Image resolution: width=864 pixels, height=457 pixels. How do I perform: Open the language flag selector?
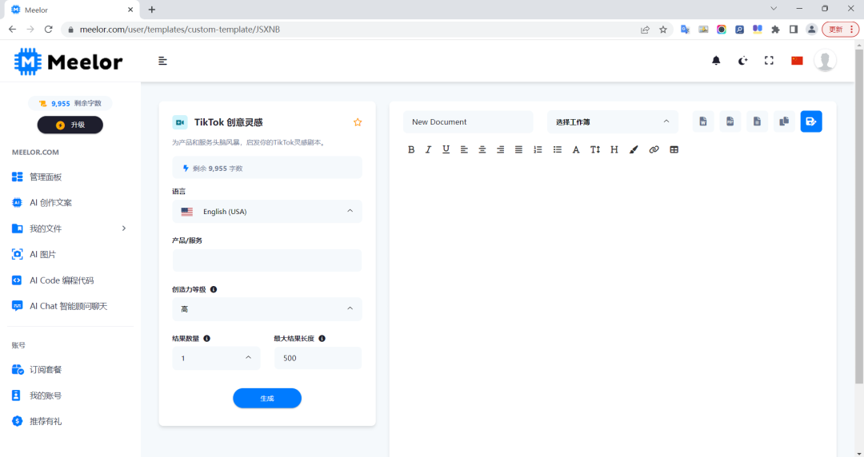pos(797,61)
